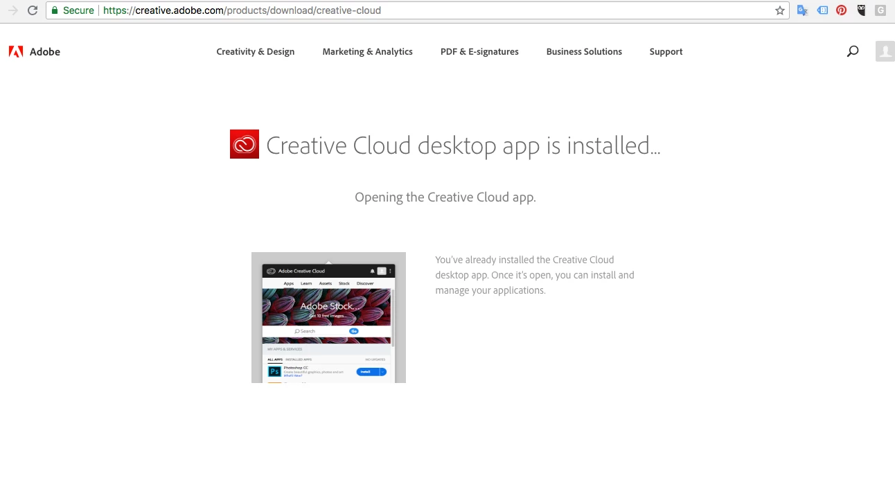Bookmark page with the star icon
The height and width of the screenshot is (489, 895).
pyautogui.click(x=780, y=10)
